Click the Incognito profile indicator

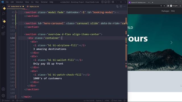(x=174, y=6)
